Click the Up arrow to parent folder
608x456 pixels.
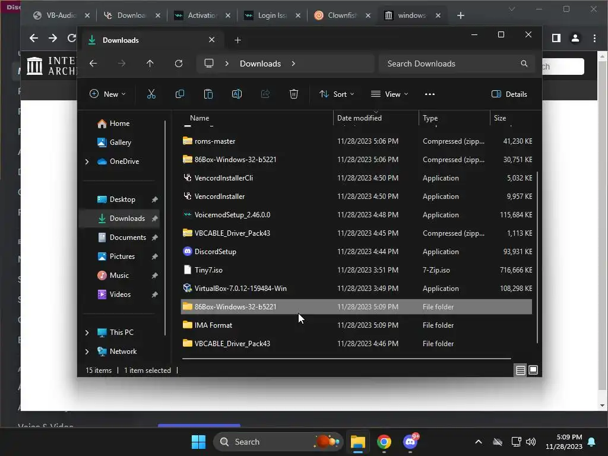click(x=150, y=64)
